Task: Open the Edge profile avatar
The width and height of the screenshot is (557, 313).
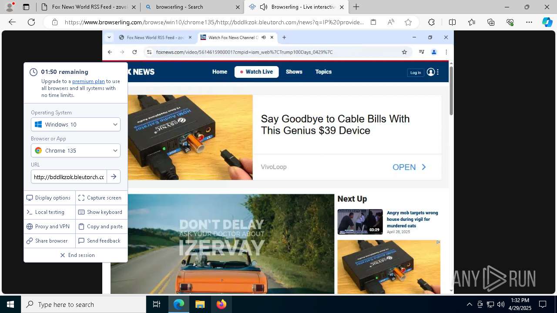Action: 10,7
